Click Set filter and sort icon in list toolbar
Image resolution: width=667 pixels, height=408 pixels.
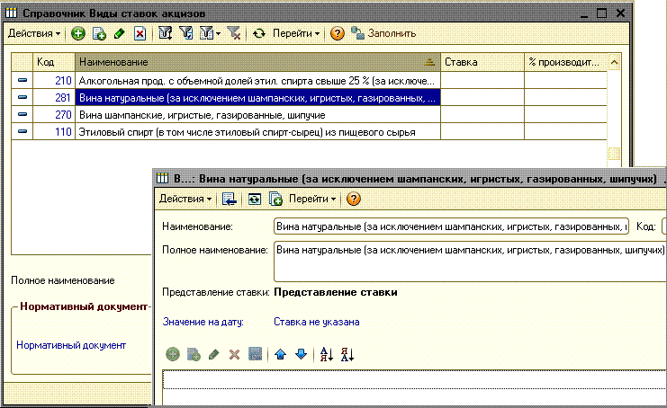[165, 33]
